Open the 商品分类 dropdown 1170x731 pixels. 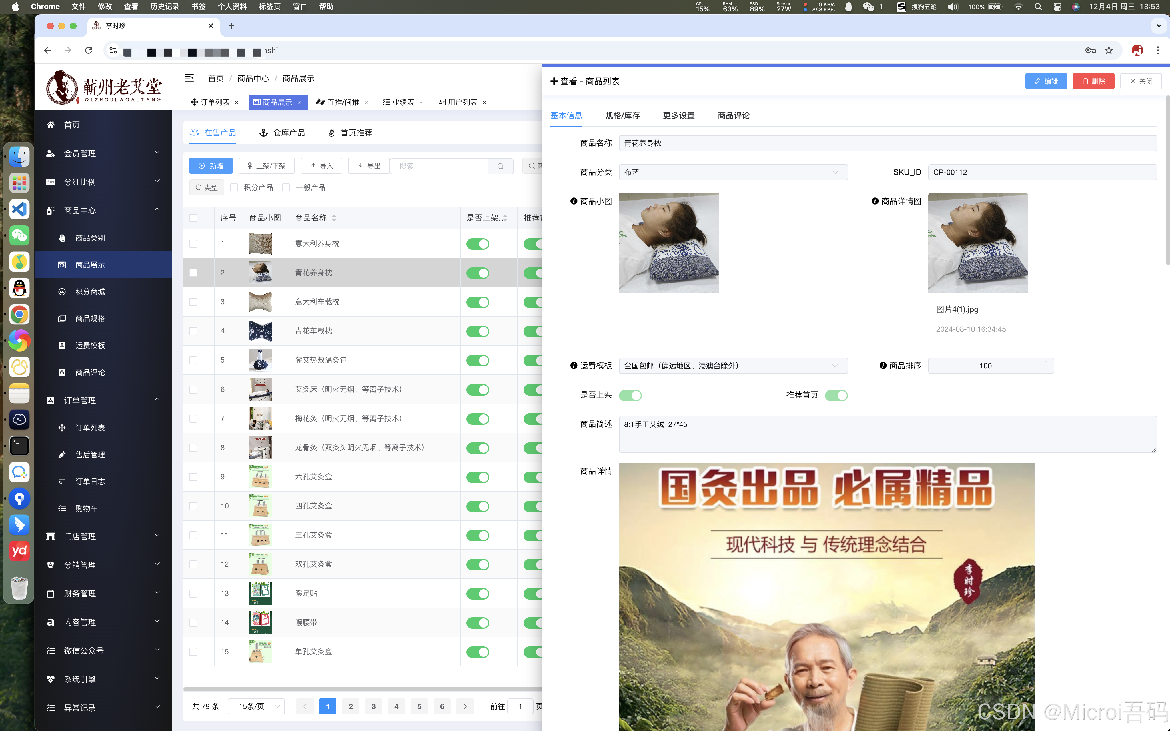click(732, 172)
